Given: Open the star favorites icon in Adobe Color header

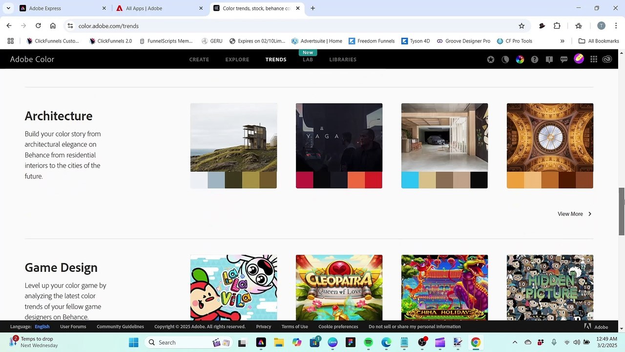Looking at the screenshot, I should point(491,59).
